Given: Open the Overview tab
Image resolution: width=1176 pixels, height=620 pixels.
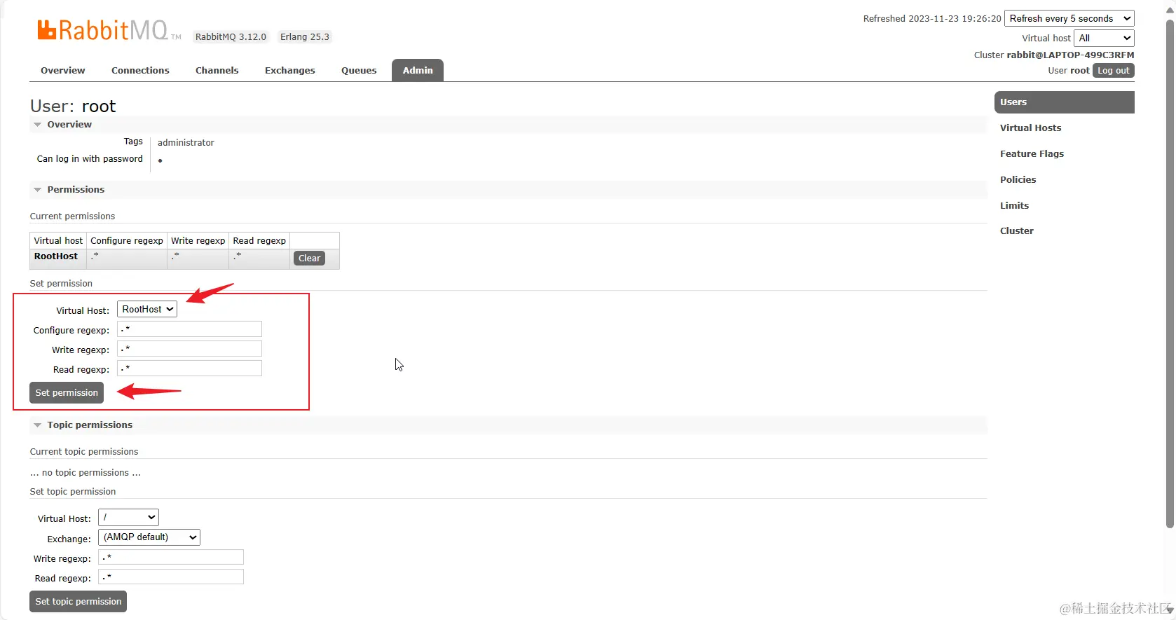Looking at the screenshot, I should [x=63, y=70].
